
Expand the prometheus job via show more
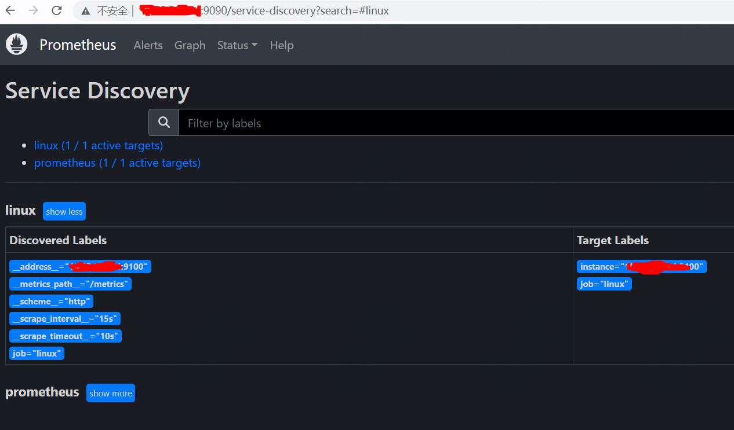coord(110,393)
